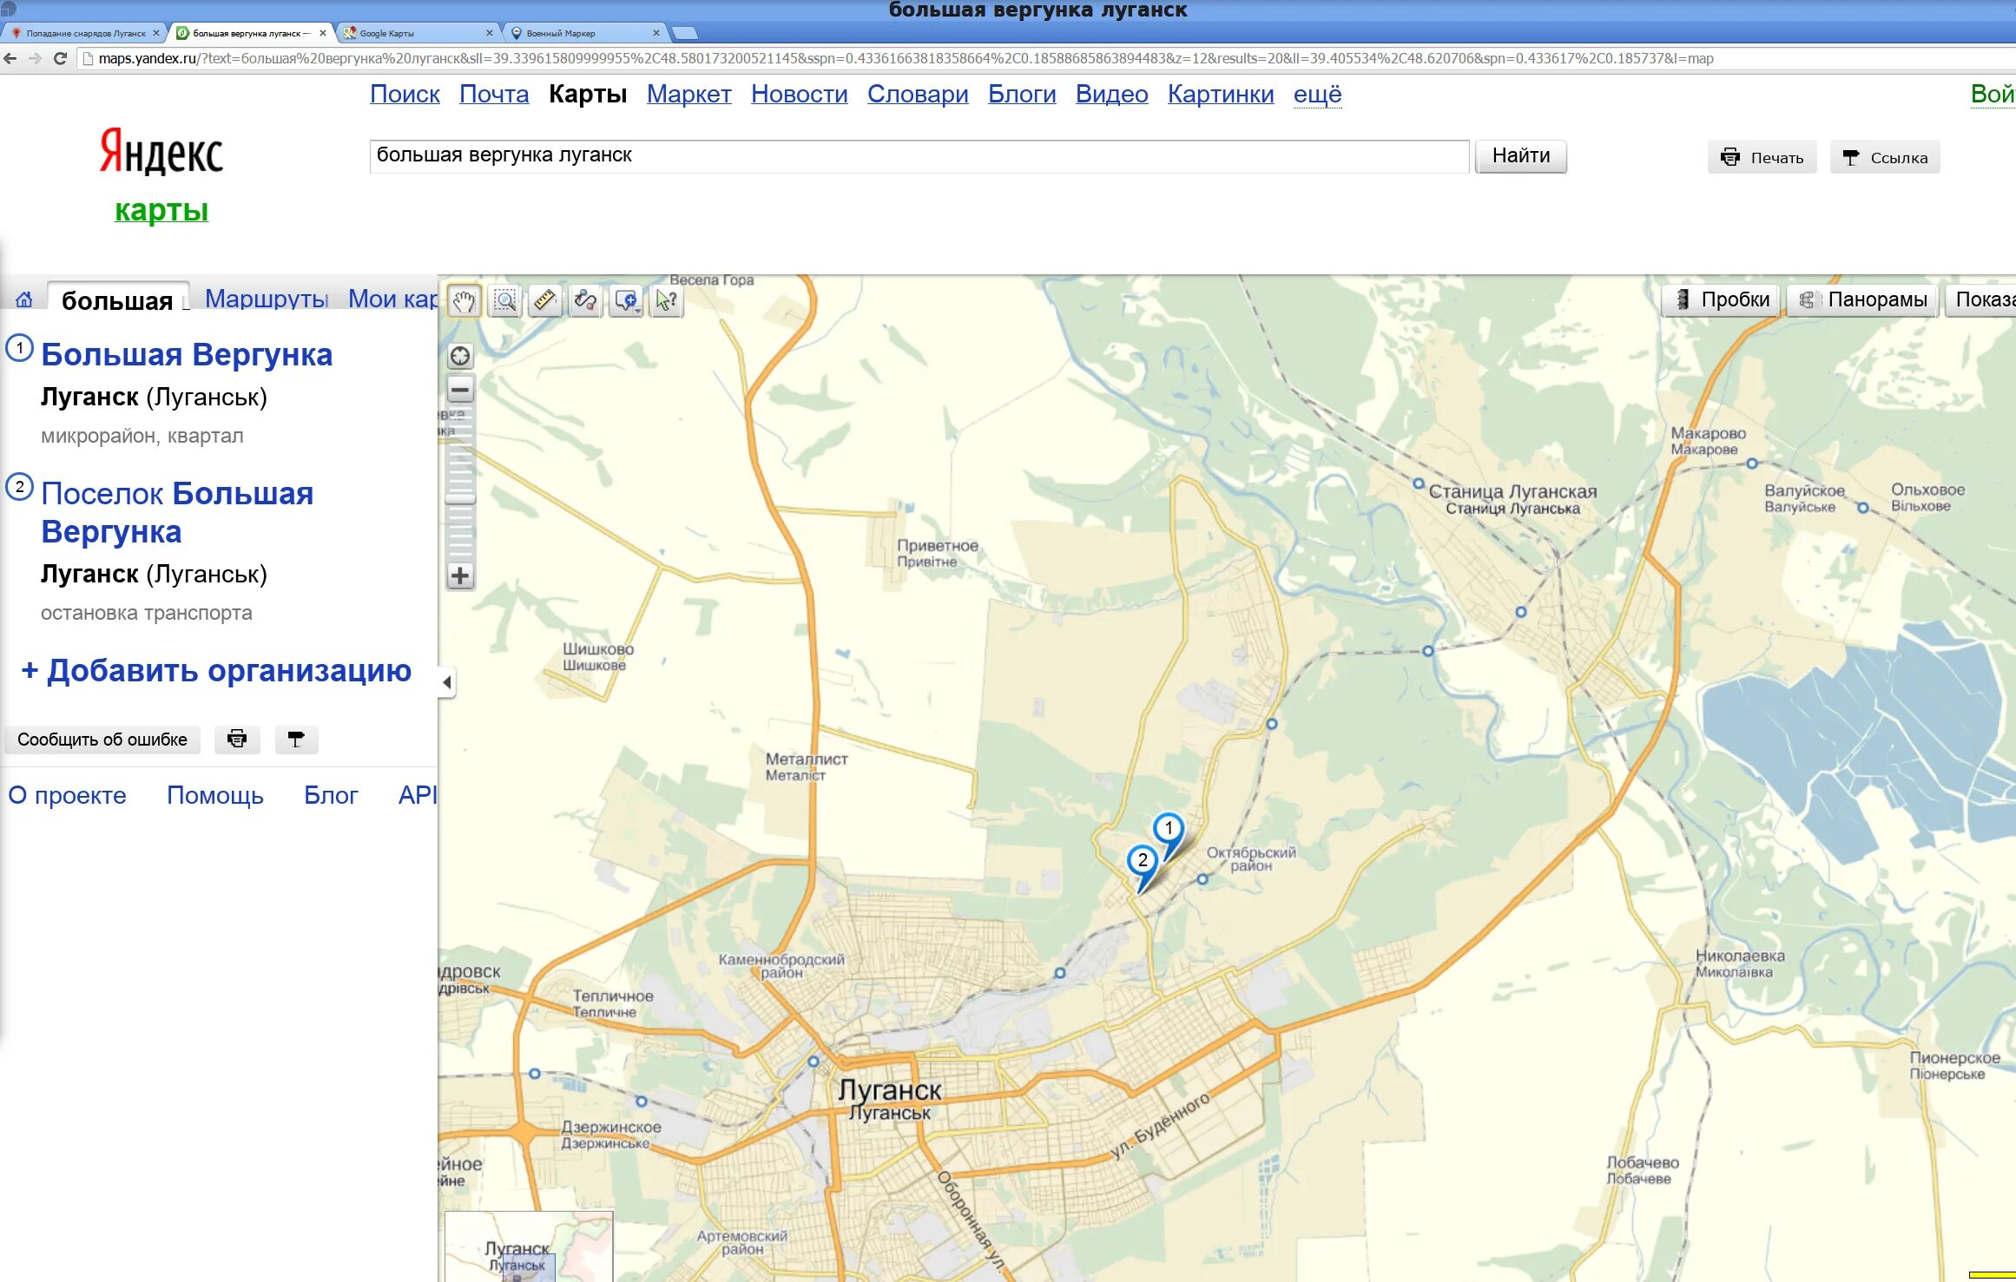Open the Картинки service link

point(1221,94)
